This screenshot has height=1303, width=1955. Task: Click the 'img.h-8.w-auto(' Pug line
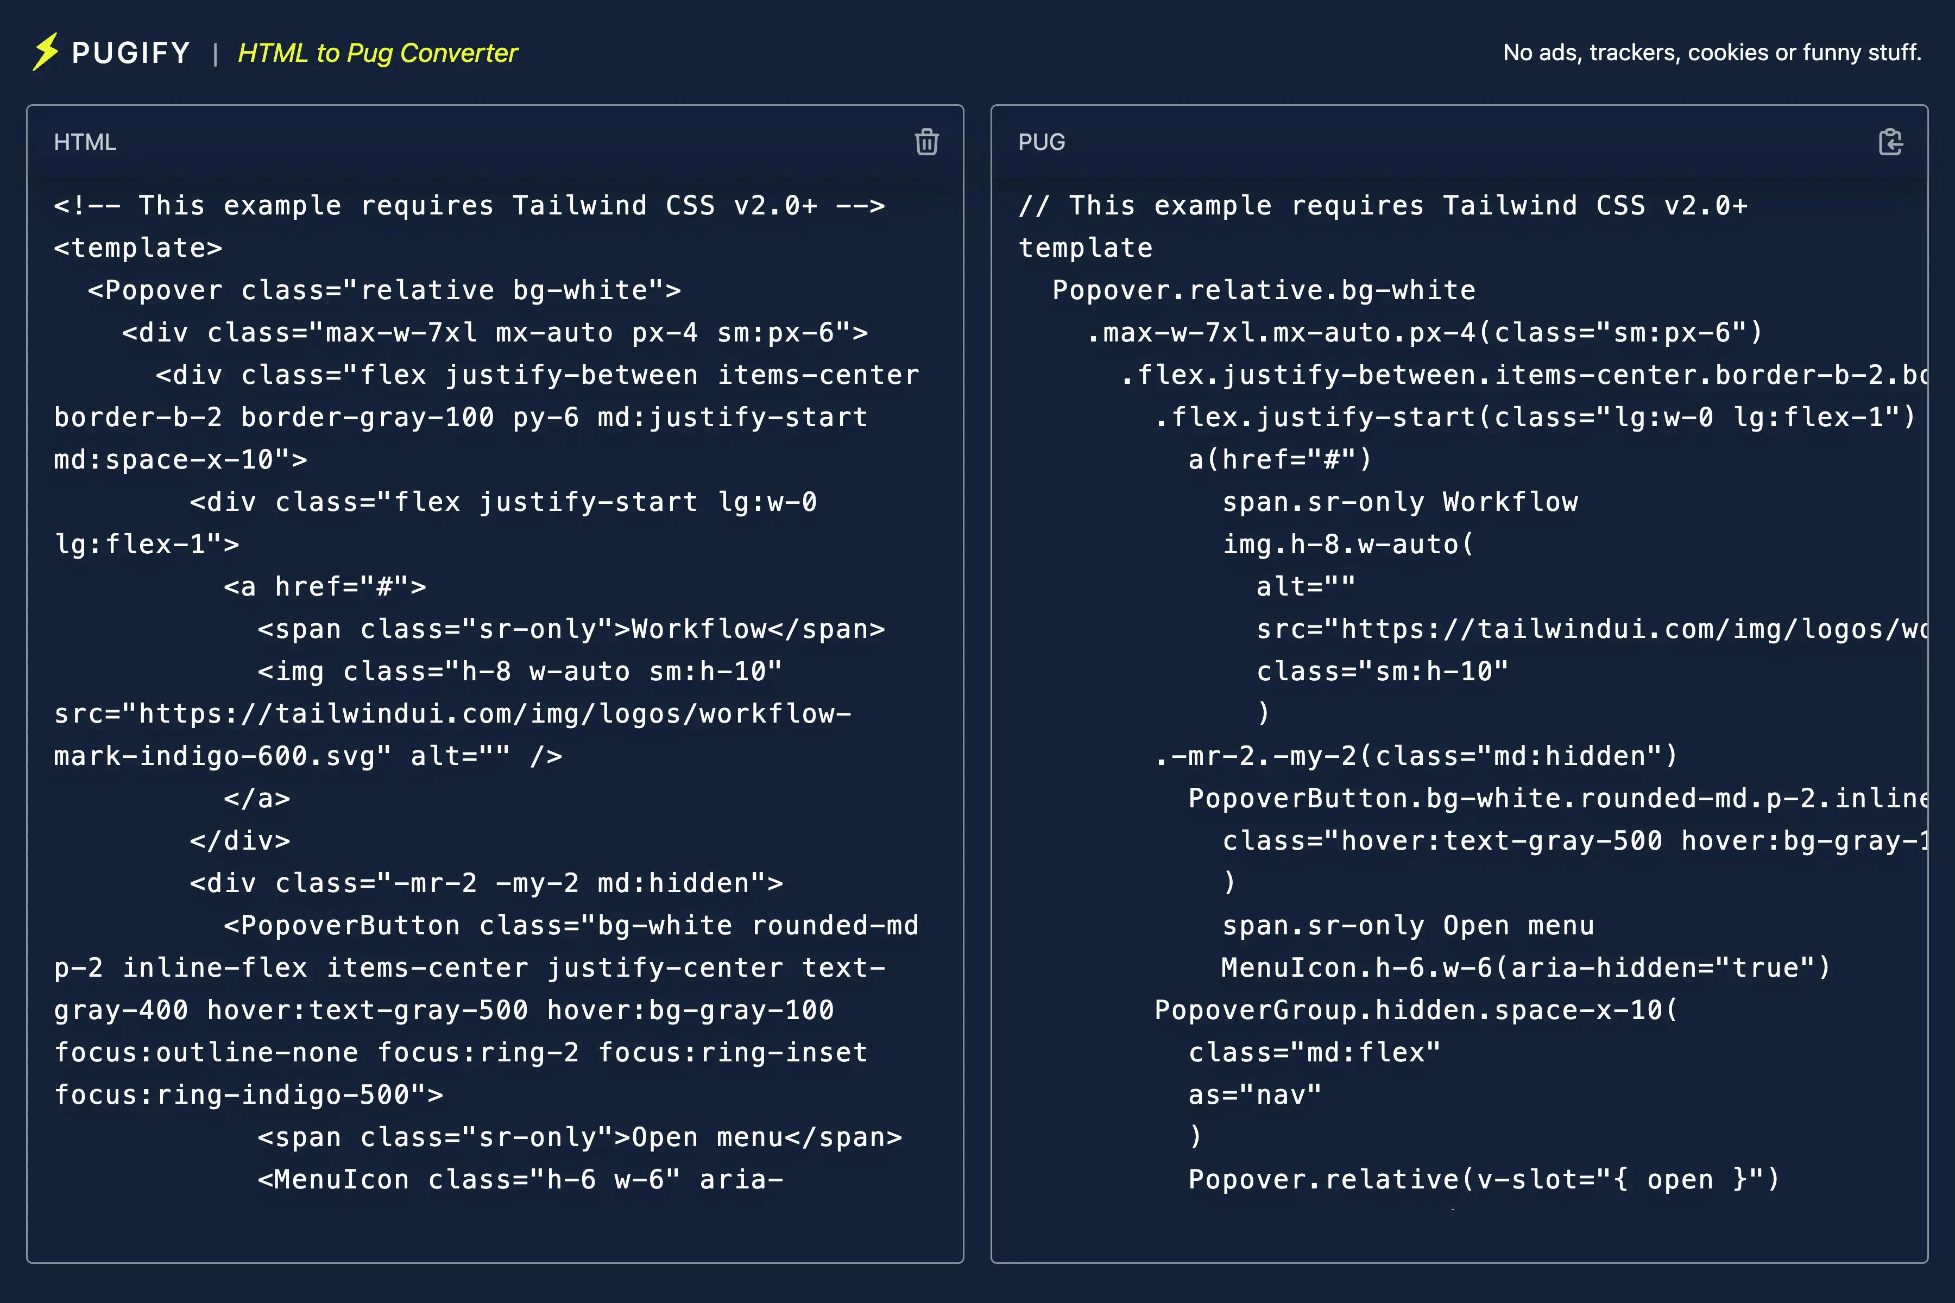tap(1347, 545)
